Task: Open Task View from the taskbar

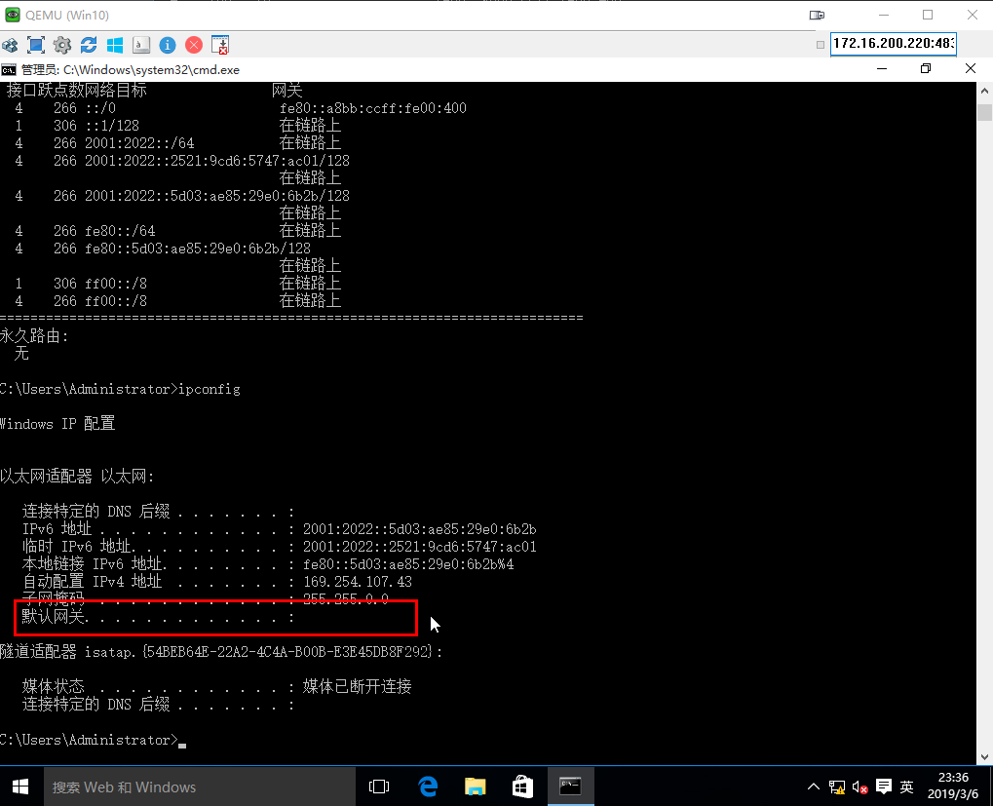Action: pyautogui.click(x=380, y=787)
